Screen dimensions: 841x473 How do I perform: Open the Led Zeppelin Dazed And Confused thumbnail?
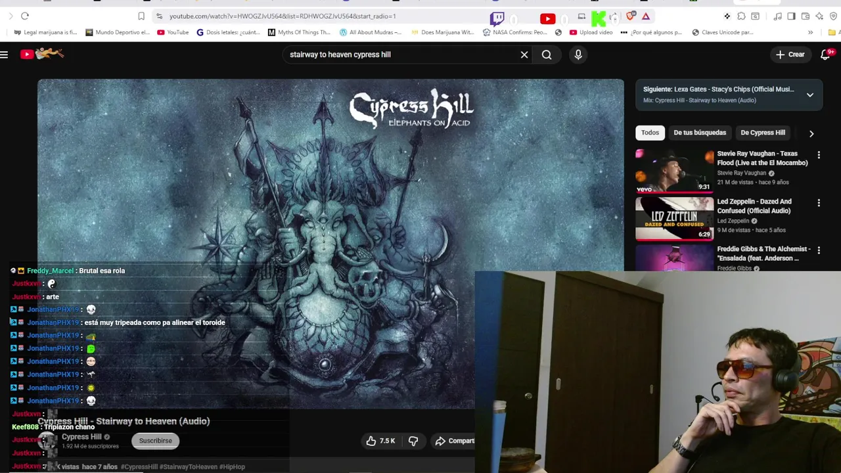pyautogui.click(x=674, y=219)
